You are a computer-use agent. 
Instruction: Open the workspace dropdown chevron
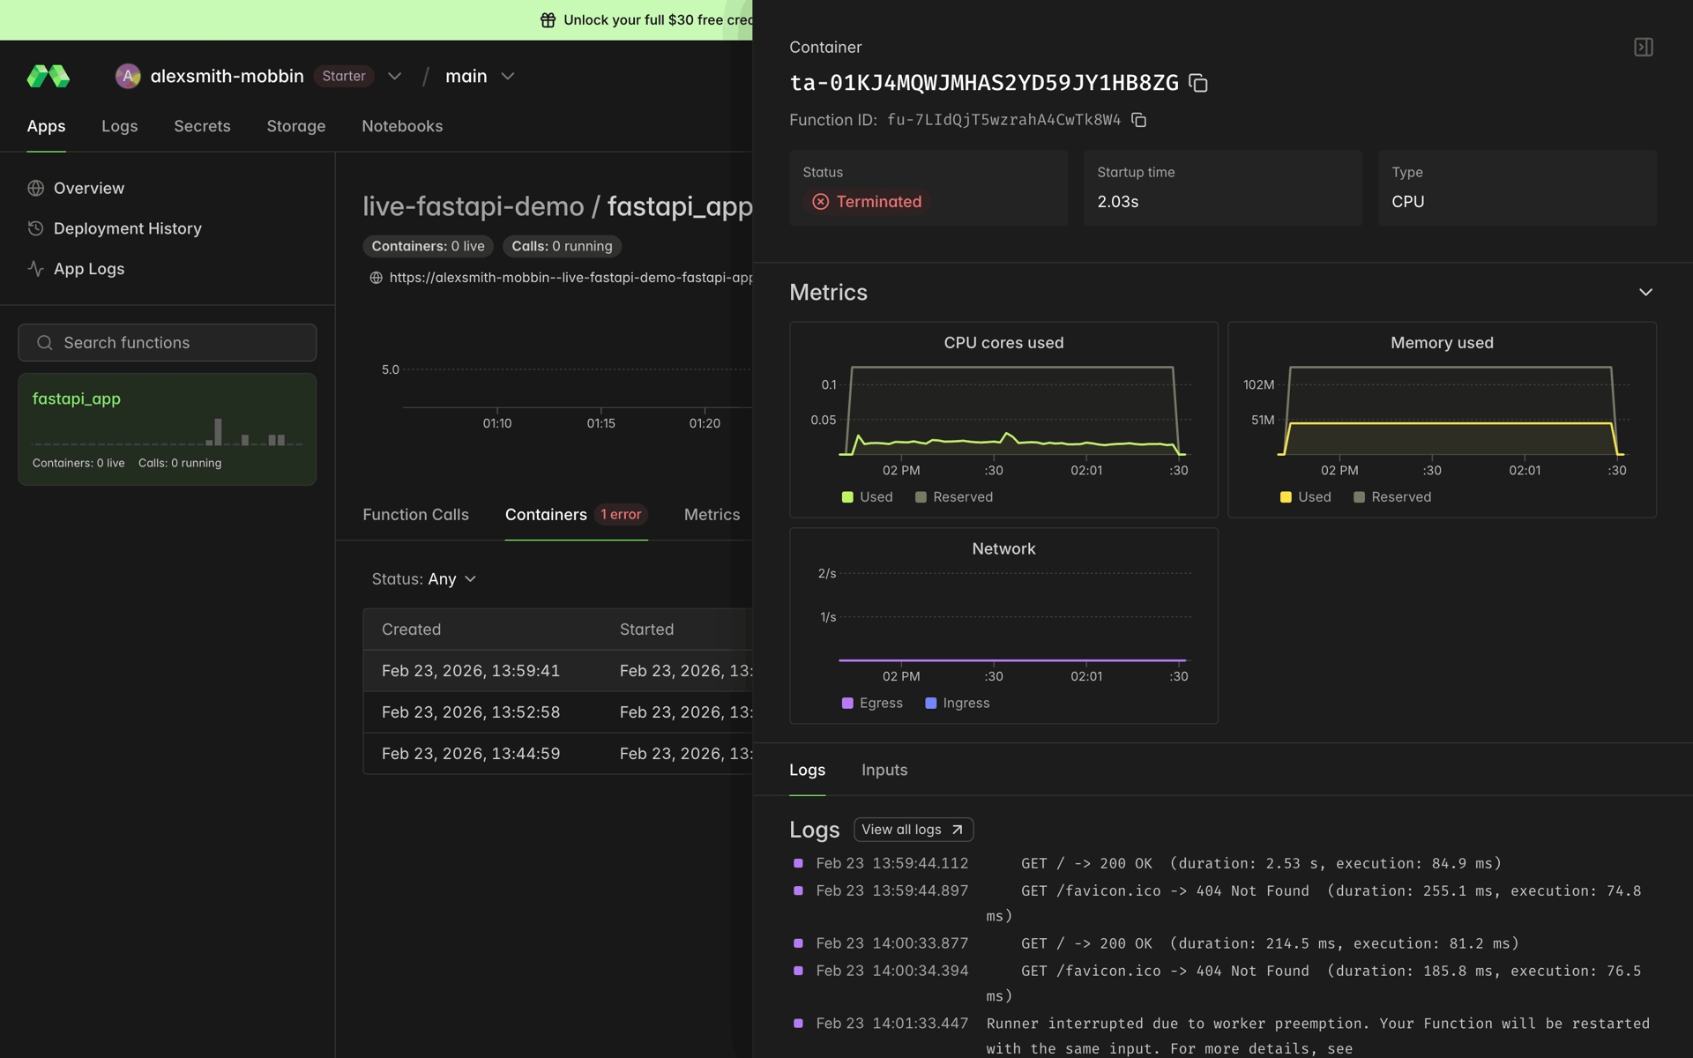pyautogui.click(x=395, y=77)
